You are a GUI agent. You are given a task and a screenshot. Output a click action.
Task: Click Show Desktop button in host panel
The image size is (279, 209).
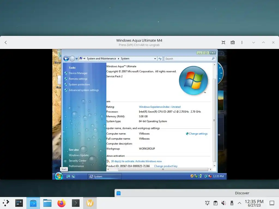coord(272,203)
